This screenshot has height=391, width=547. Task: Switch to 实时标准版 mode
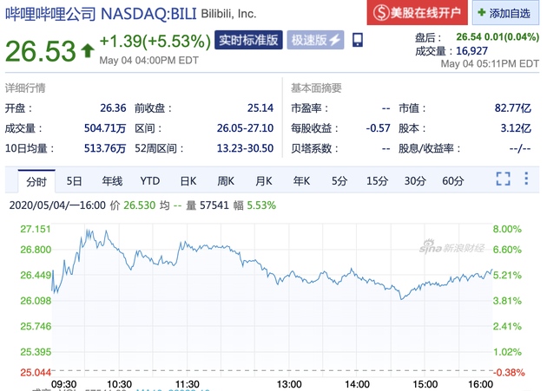248,40
